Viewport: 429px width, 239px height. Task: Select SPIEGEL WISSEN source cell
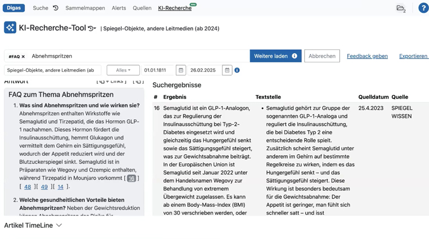tap(402, 112)
